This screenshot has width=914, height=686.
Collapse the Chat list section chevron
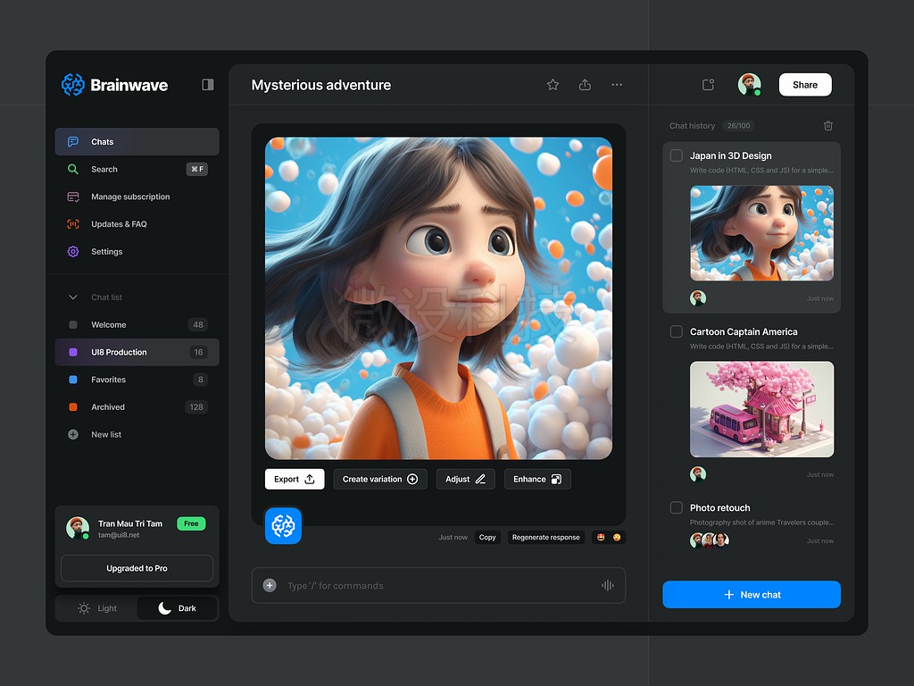point(73,297)
